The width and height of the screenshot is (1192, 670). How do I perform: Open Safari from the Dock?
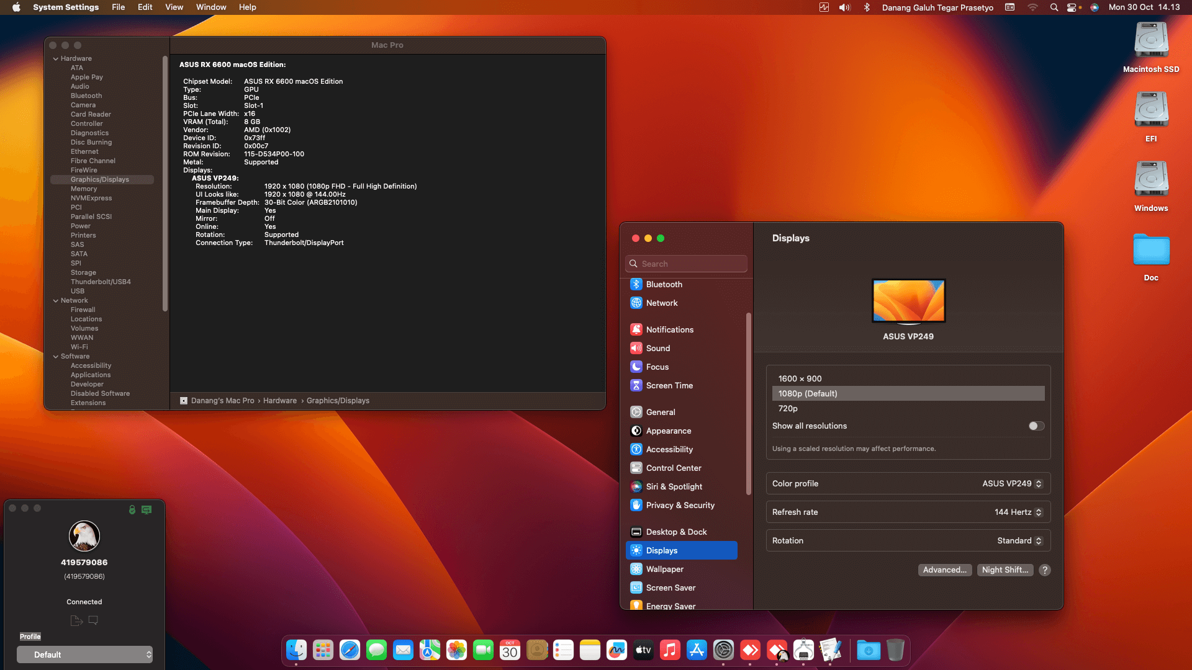(350, 650)
